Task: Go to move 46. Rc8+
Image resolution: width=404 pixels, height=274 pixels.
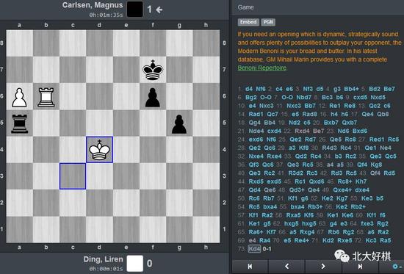Action: click(x=345, y=181)
